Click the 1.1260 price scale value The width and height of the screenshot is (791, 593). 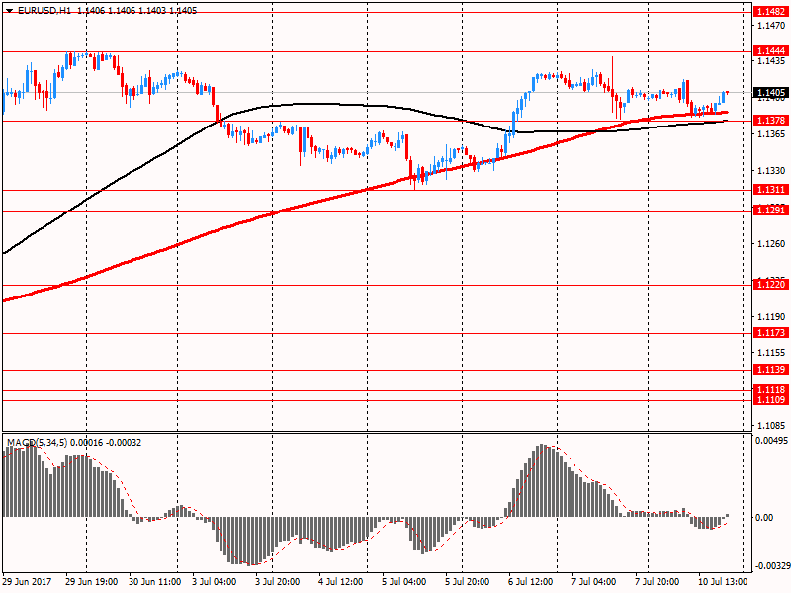(771, 243)
